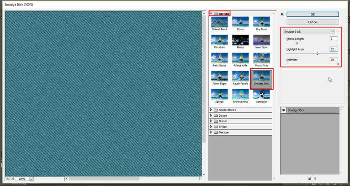
Task: Click the new effect layer icon
Action: coord(309,178)
